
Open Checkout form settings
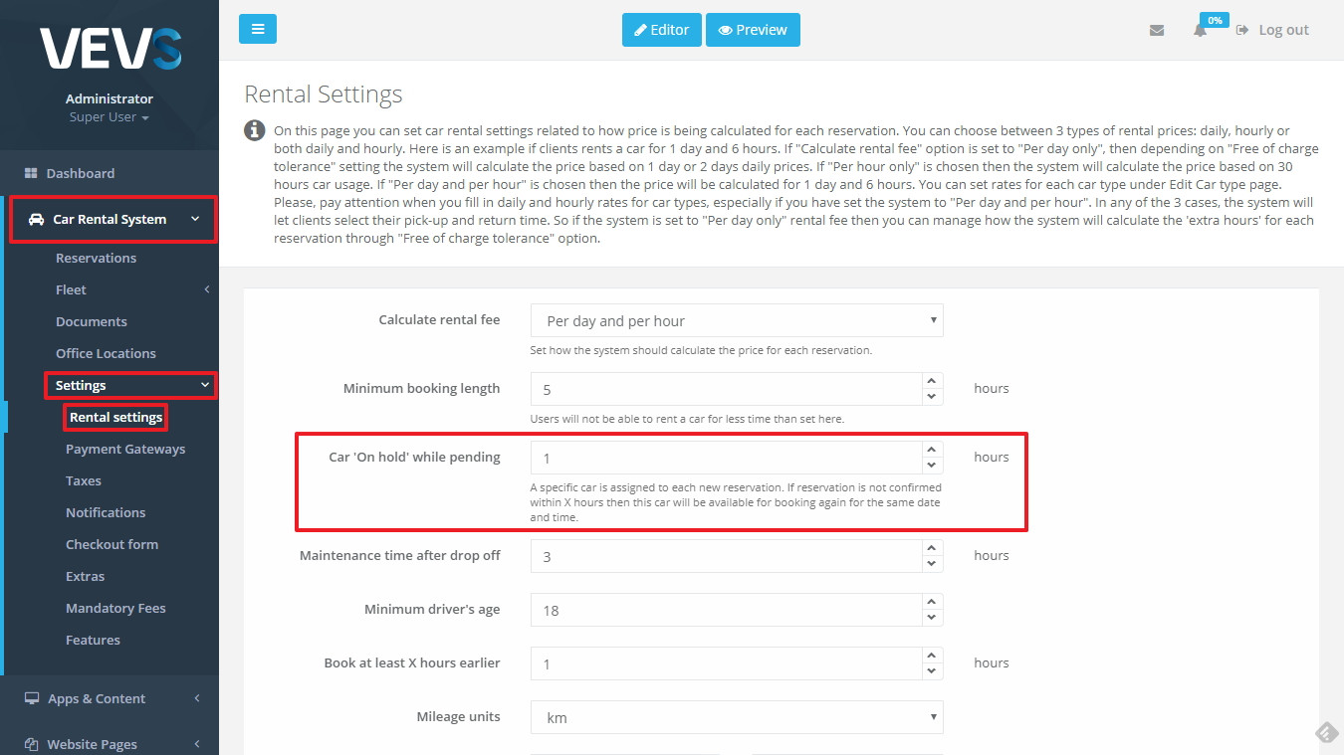click(x=112, y=544)
